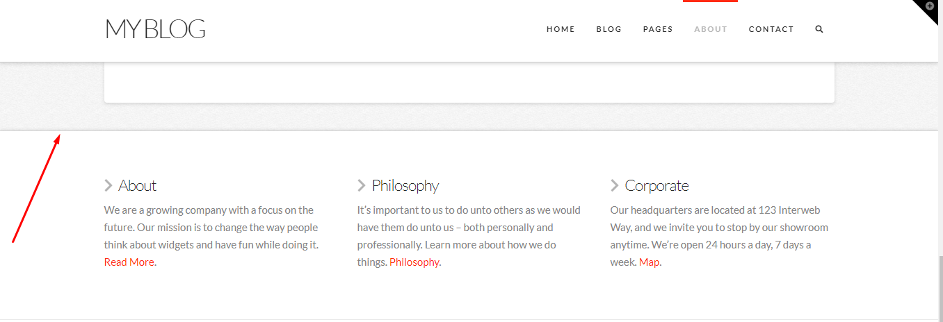943x322 pixels.
Task: Click the chevron icon beside Corporate heading
Action: click(x=615, y=185)
